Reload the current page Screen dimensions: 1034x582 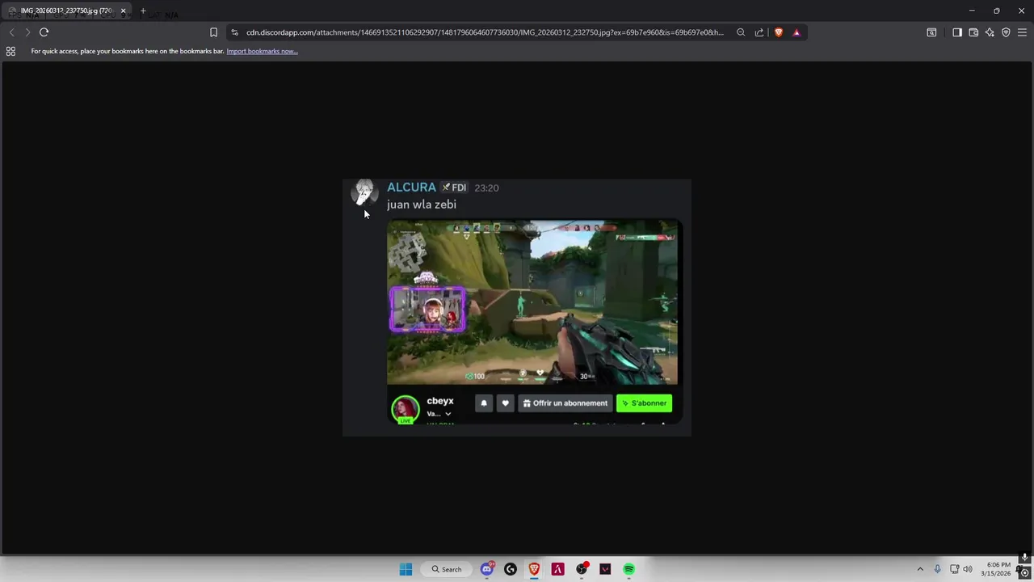(44, 32)
